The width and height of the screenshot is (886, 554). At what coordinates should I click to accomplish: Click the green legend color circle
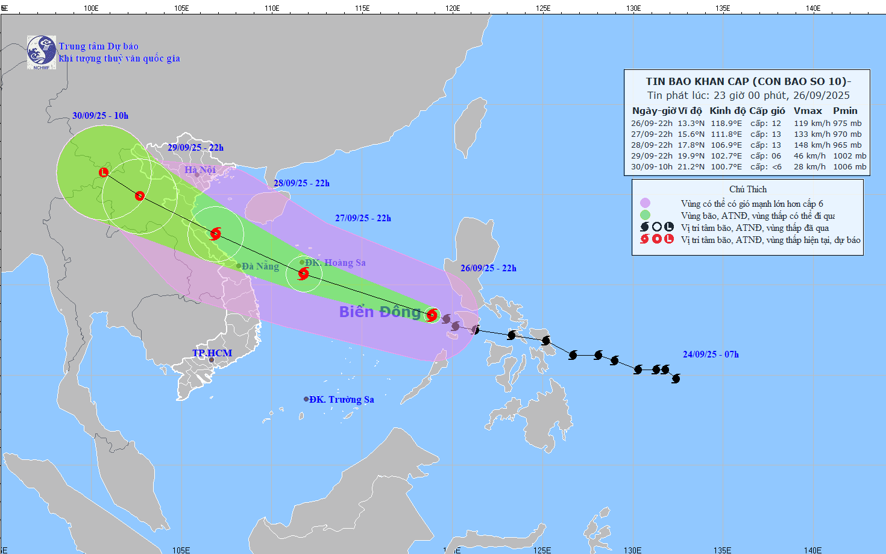(645, 215)
